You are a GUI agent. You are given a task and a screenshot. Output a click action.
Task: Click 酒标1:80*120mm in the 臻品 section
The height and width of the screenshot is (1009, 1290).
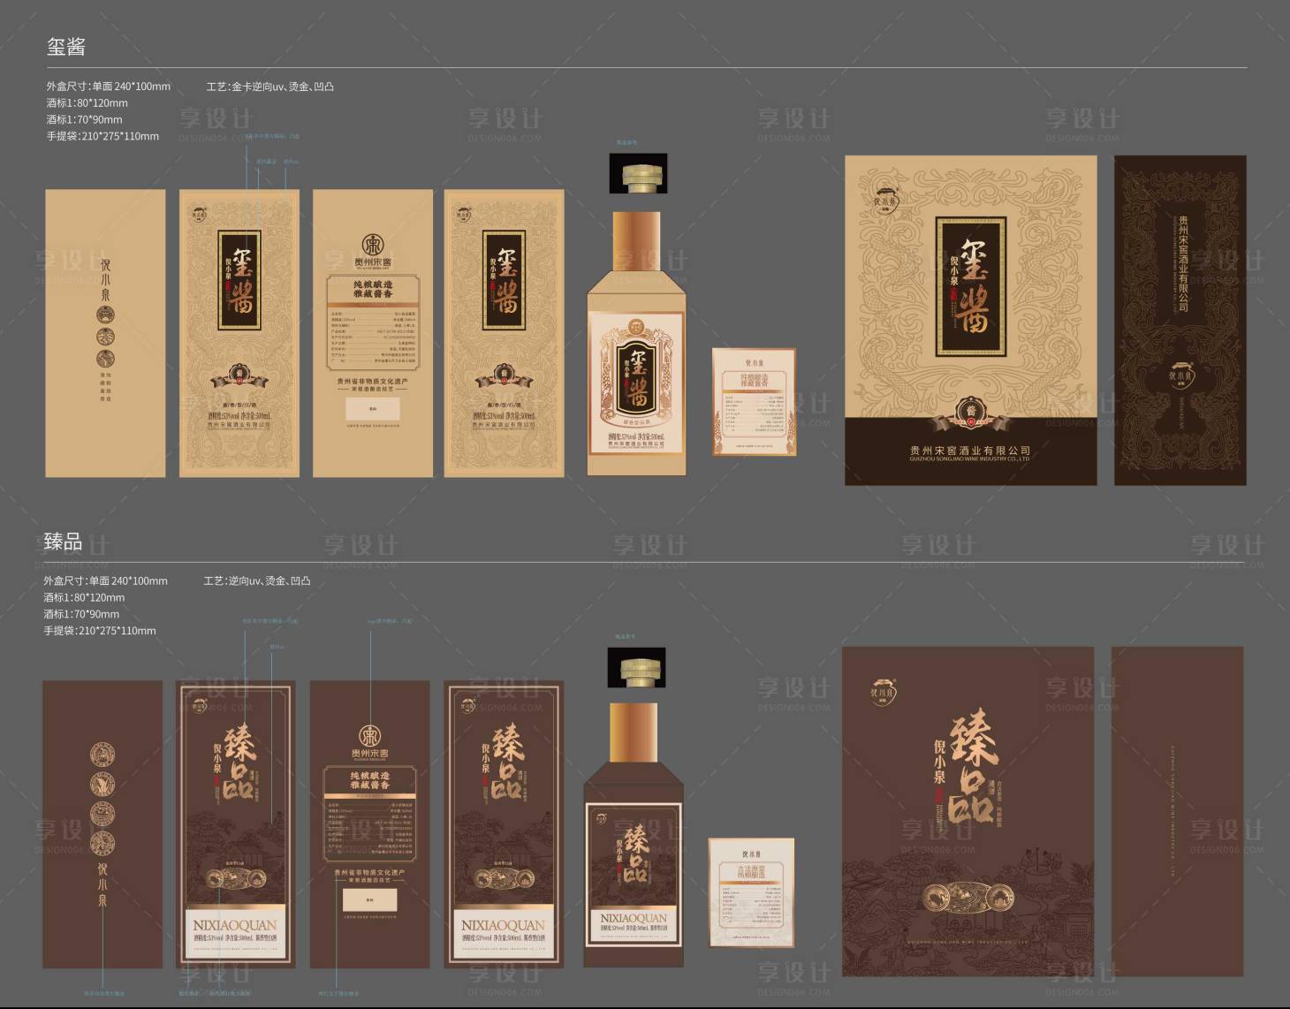coord(84,597)
